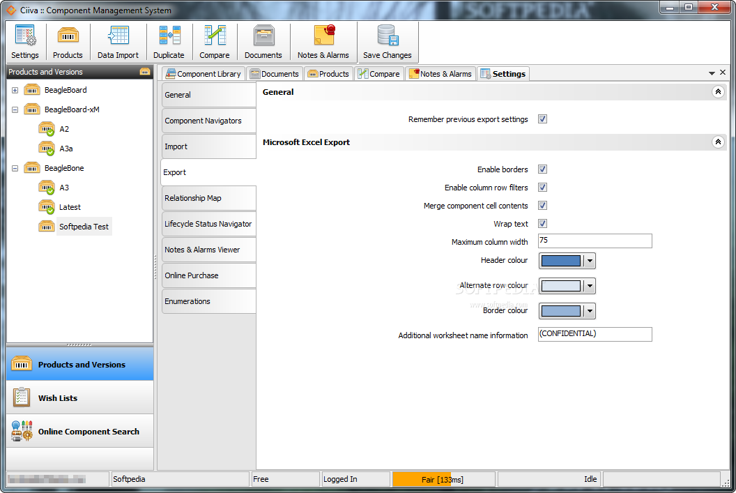Screen dimensions: 736x493
Task: Click the Wish Lists clipboard icon
Action: (x=22, y=397)
